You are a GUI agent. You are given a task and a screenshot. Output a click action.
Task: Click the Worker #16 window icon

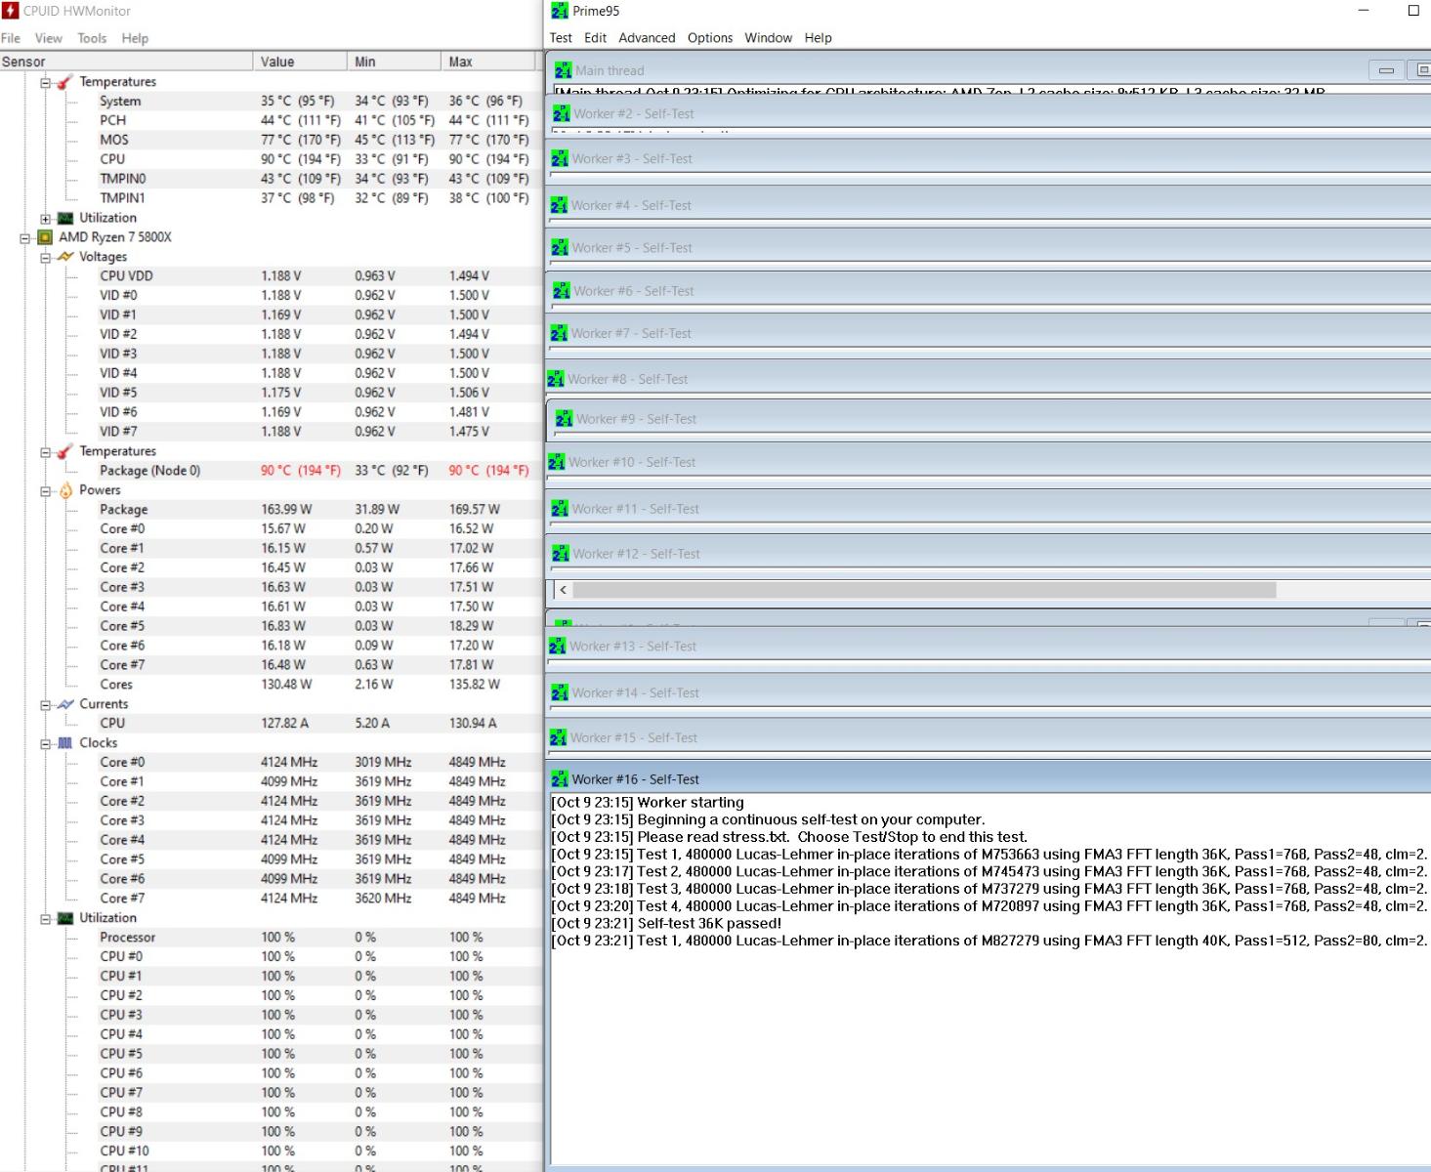560,779
